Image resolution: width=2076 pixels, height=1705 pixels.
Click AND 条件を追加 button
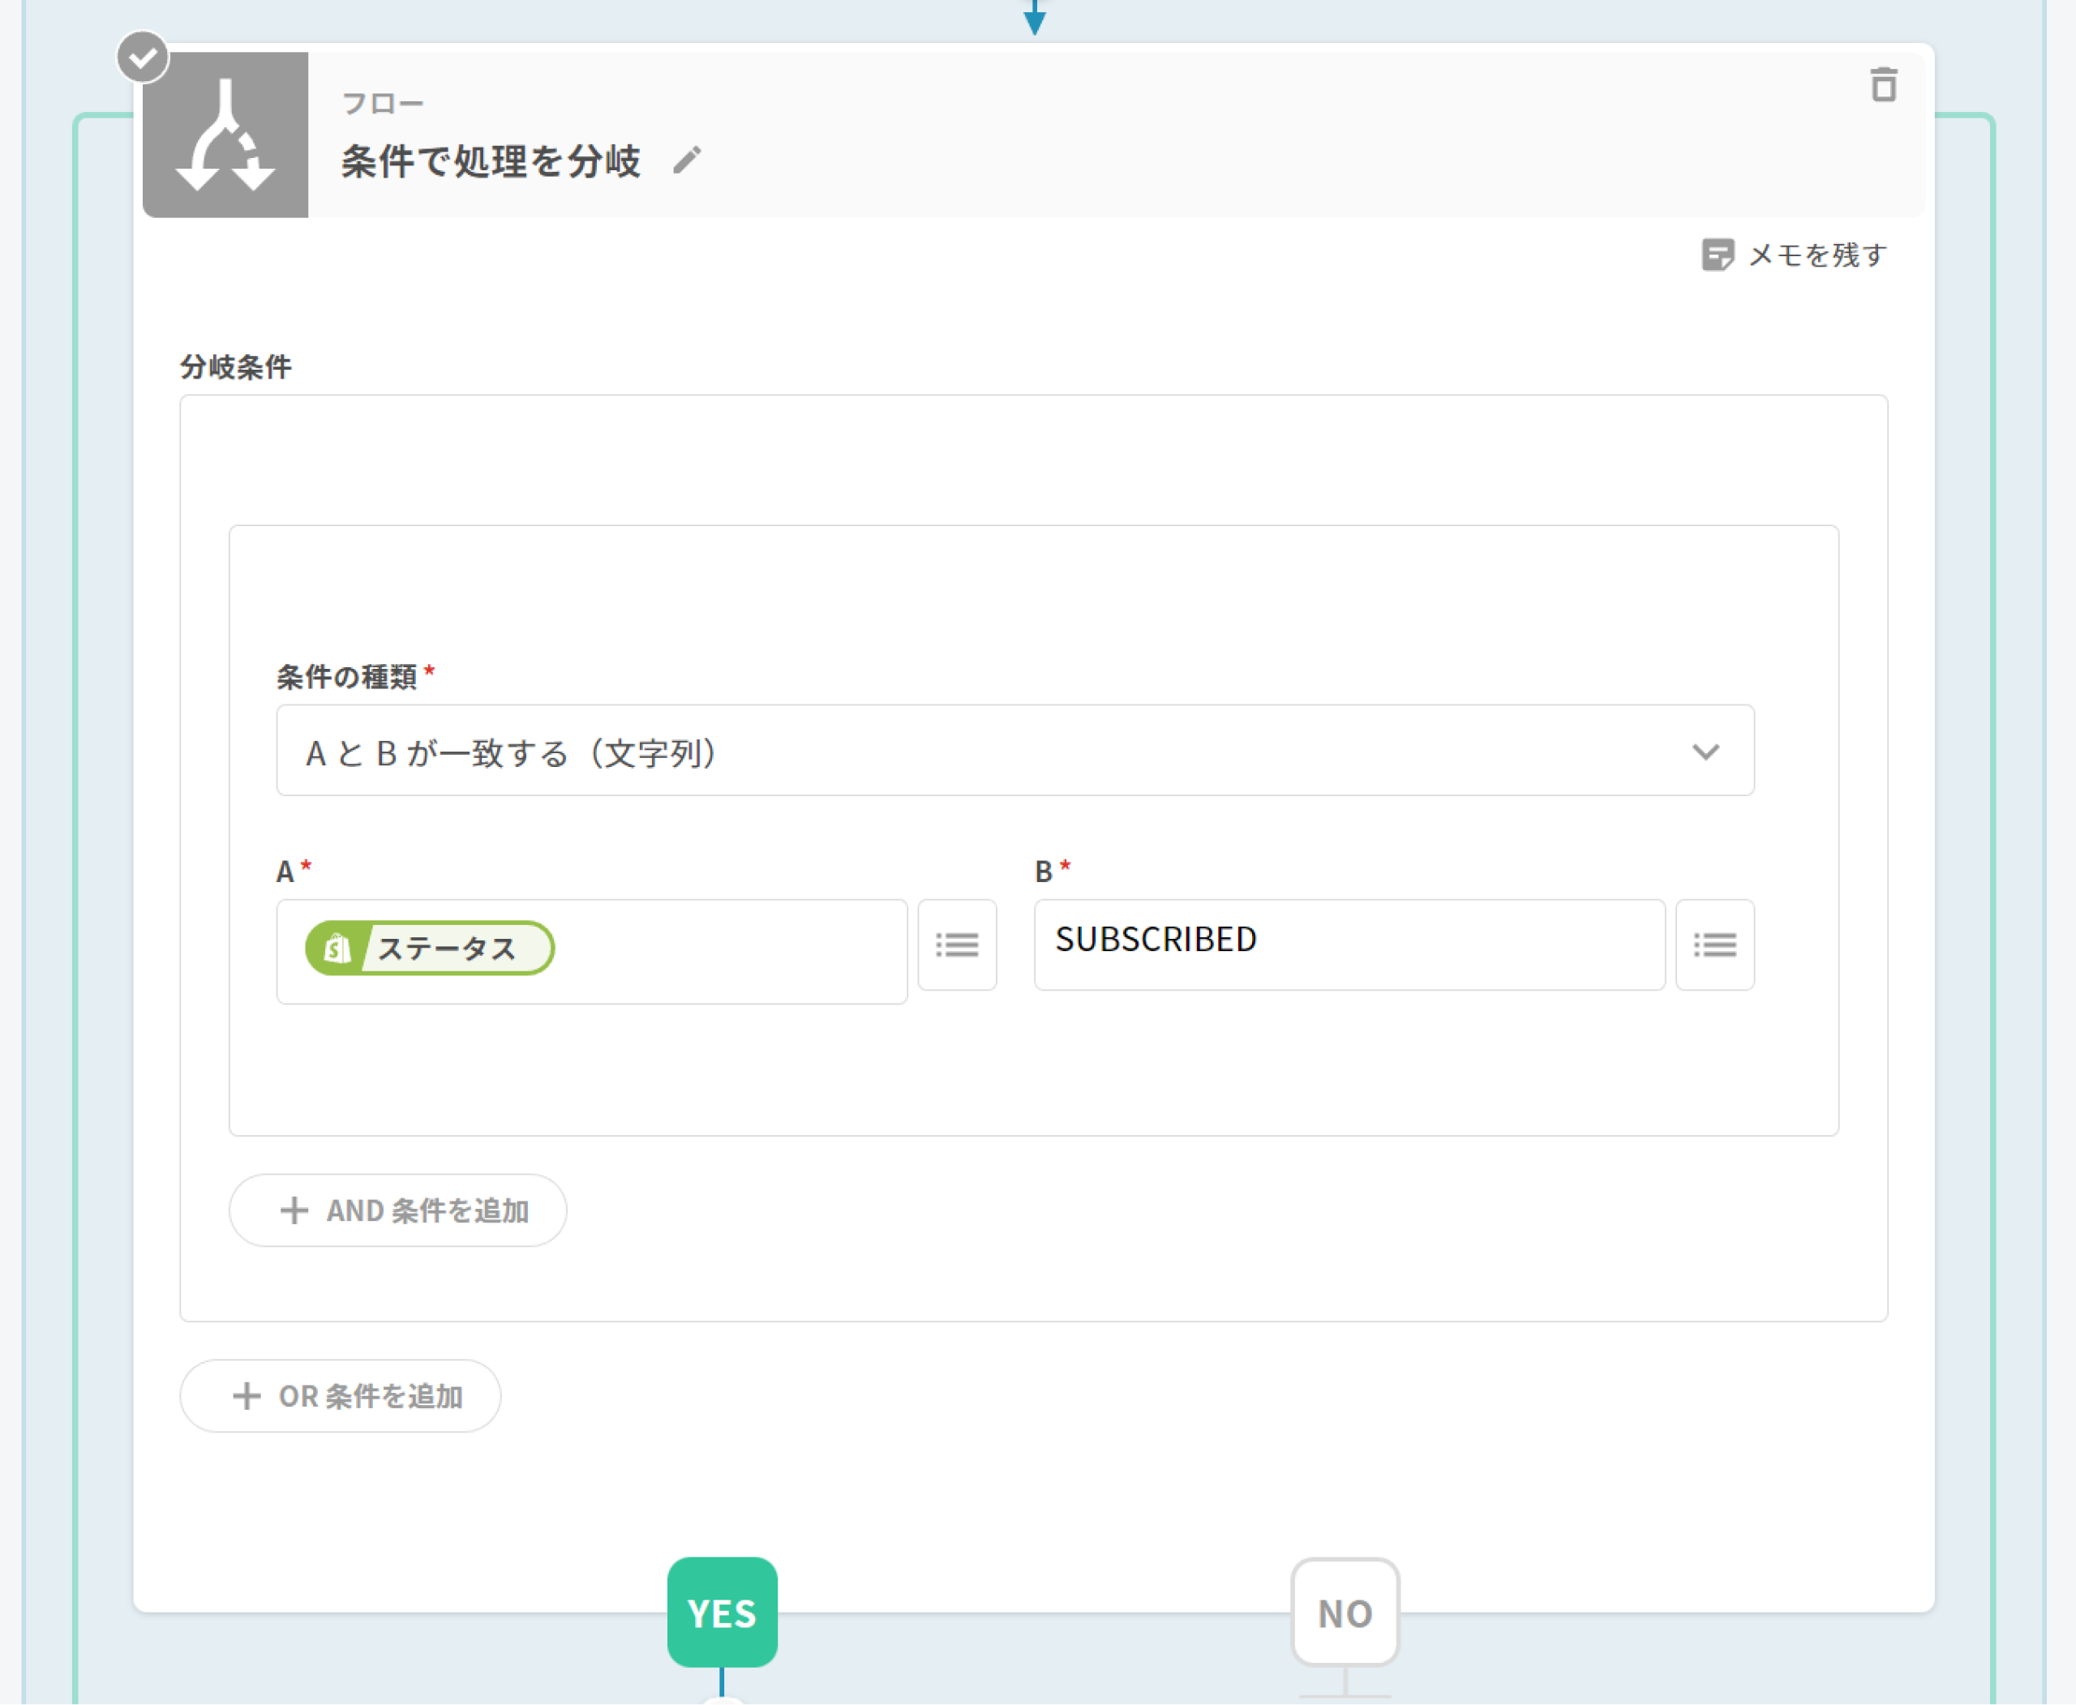tap(398, 1210)
